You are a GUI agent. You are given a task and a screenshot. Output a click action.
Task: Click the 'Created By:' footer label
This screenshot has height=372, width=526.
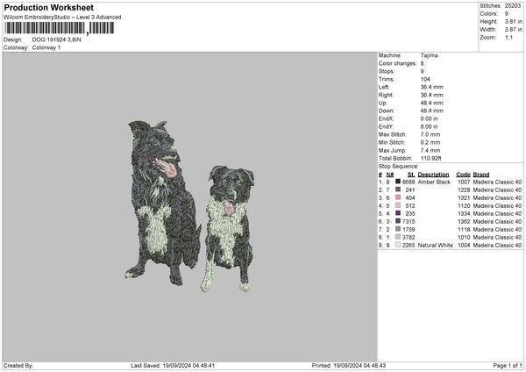(18, 365)
